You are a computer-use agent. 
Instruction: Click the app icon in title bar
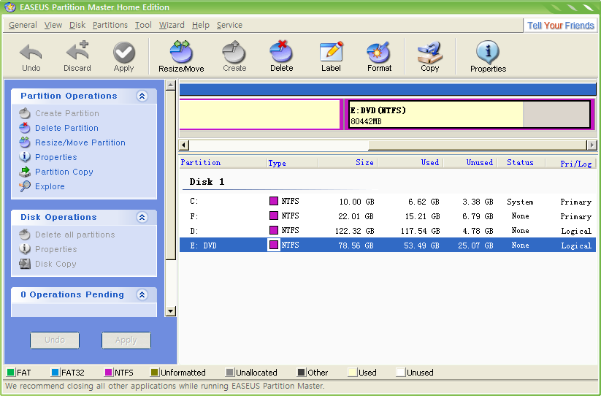point(10,7)
